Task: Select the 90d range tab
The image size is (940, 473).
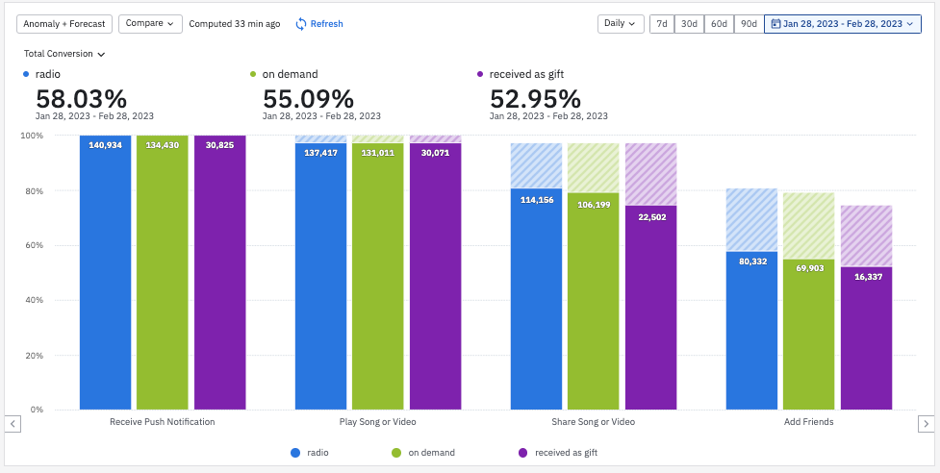Action: (749, 24)
